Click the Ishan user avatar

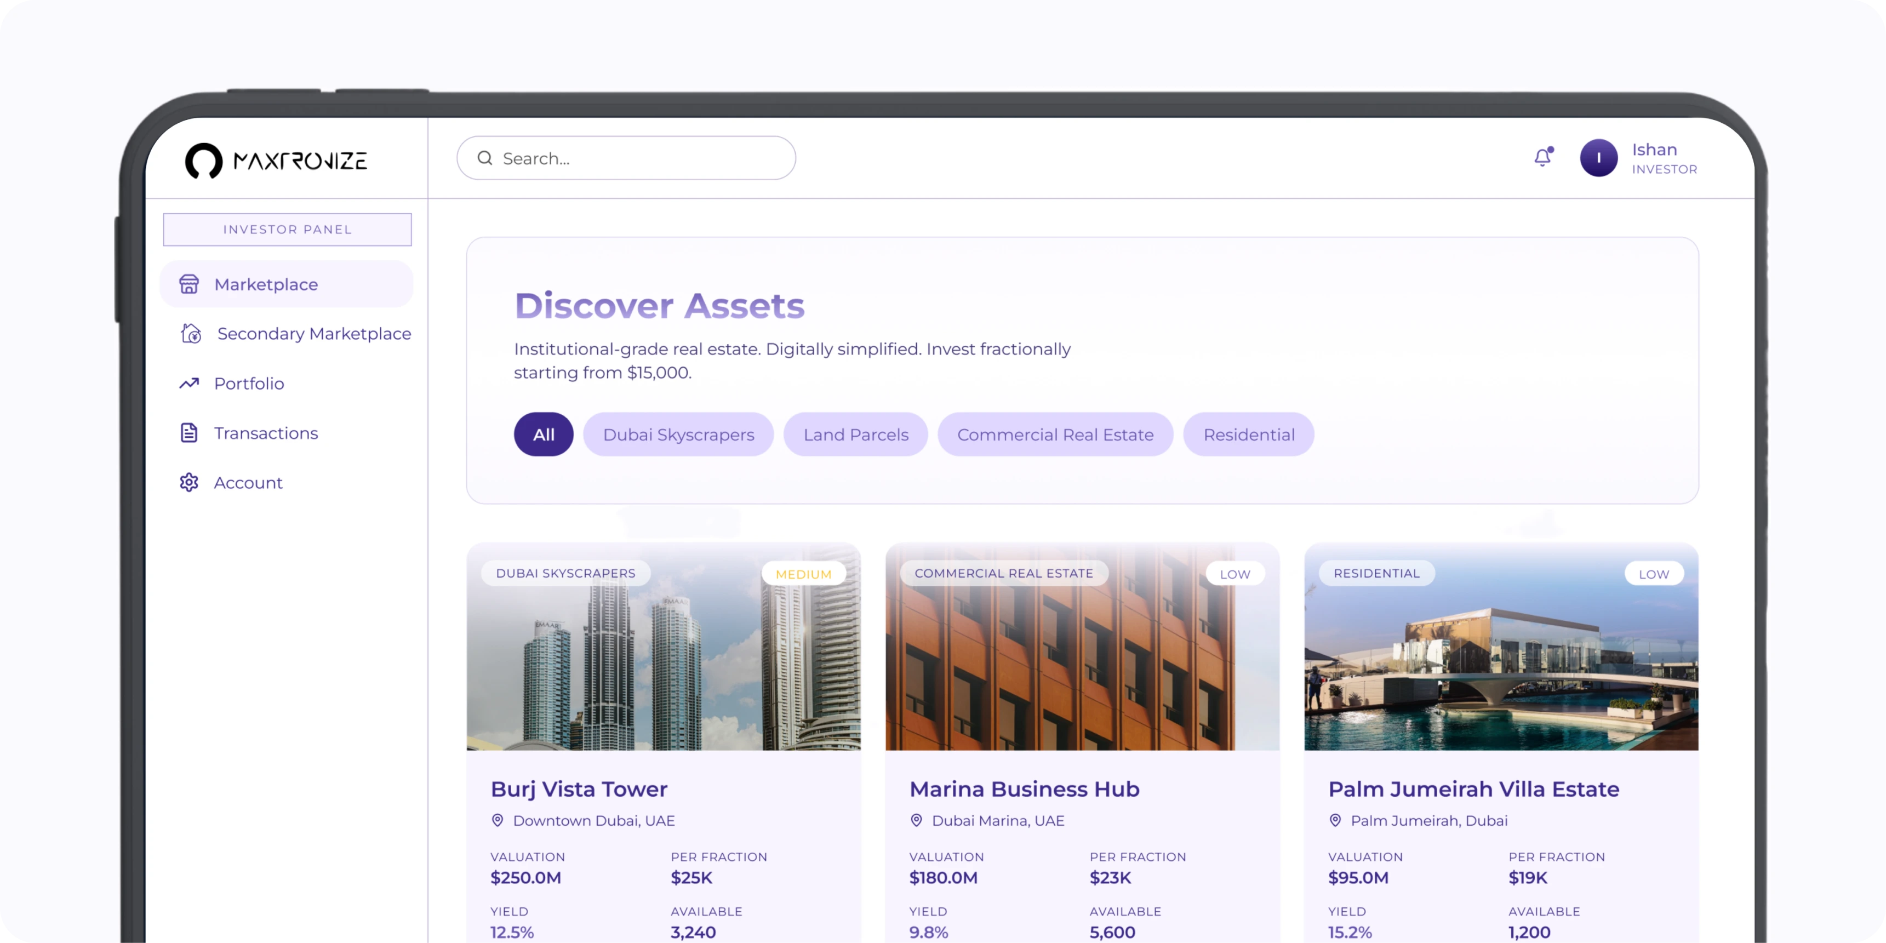tap(1598, 157)
